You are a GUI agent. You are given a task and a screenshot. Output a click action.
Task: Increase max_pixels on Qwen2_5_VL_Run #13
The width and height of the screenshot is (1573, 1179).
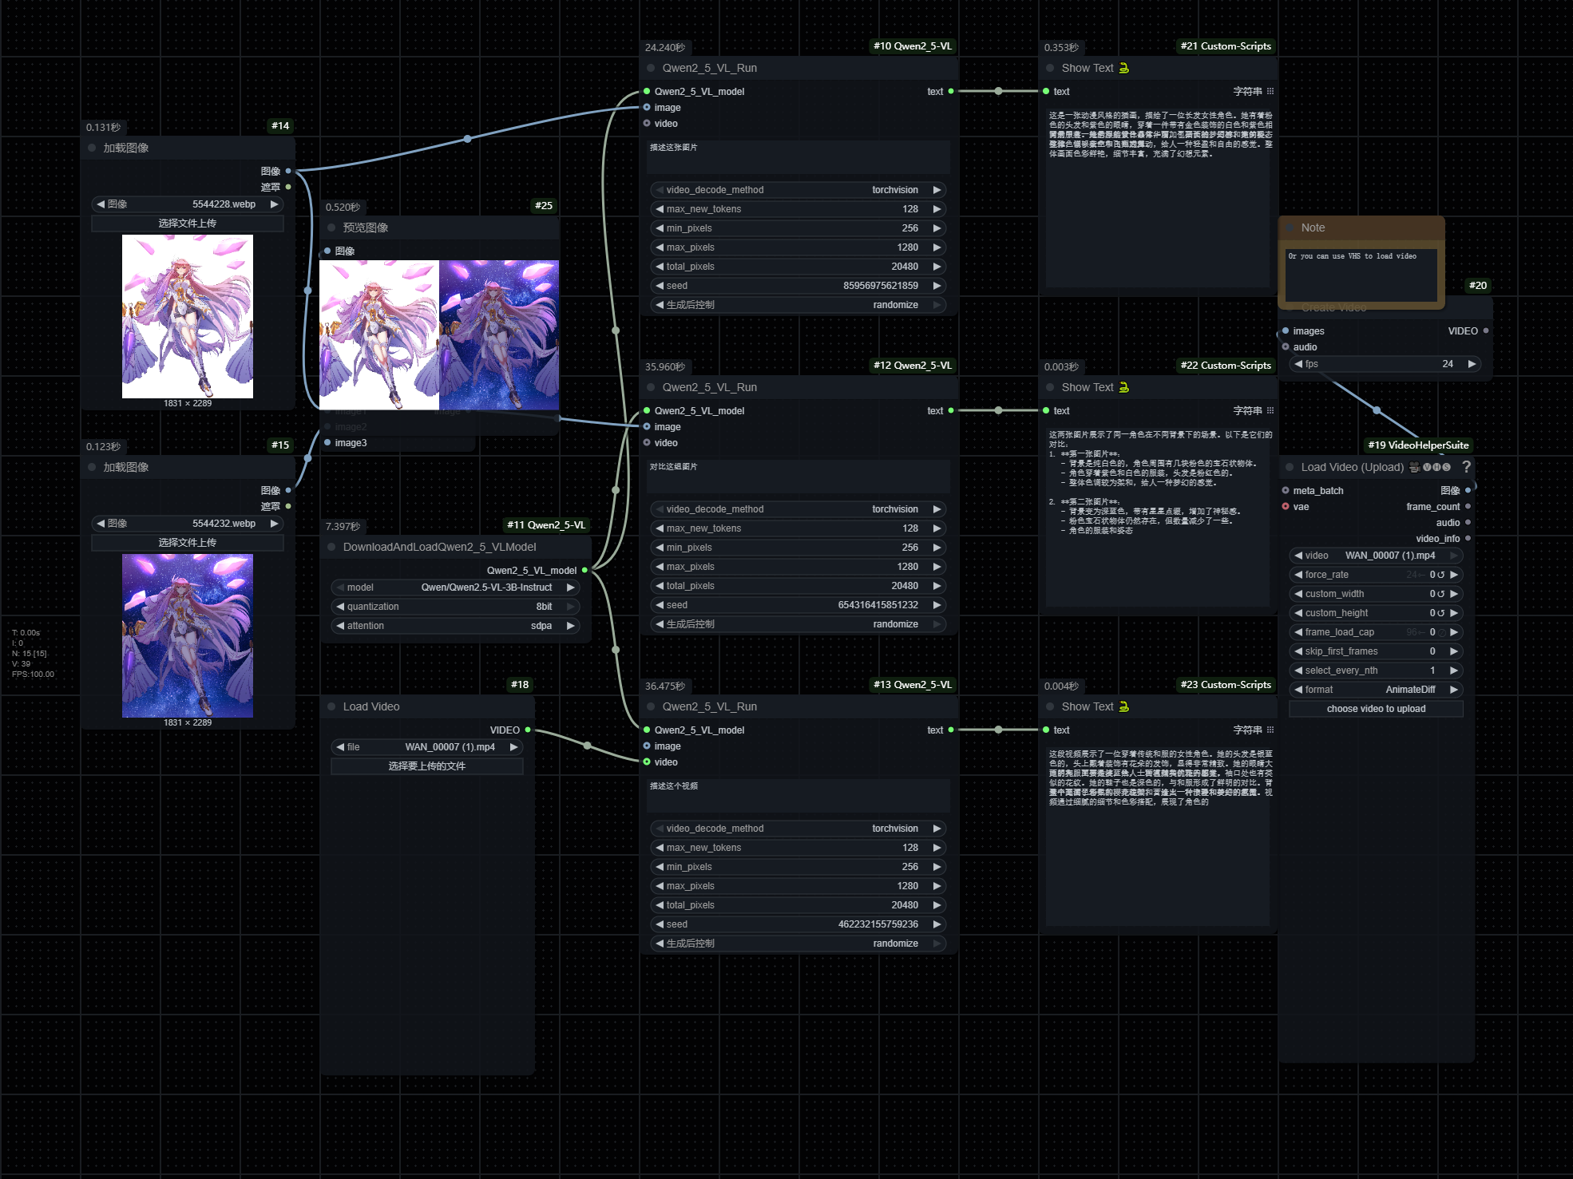[937, 886]
